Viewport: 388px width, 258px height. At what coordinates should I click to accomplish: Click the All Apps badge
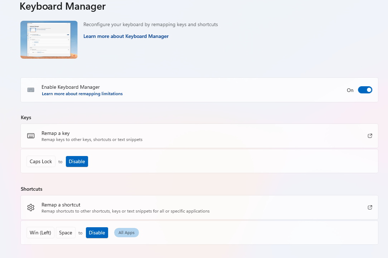click(126, 233)
